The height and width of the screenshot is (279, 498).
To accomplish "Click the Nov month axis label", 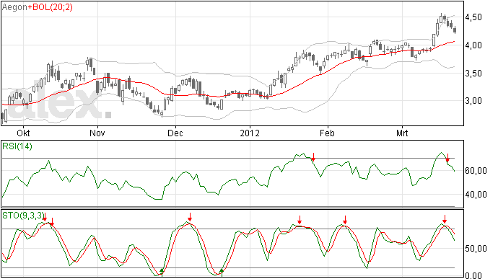I will [97, 133].
